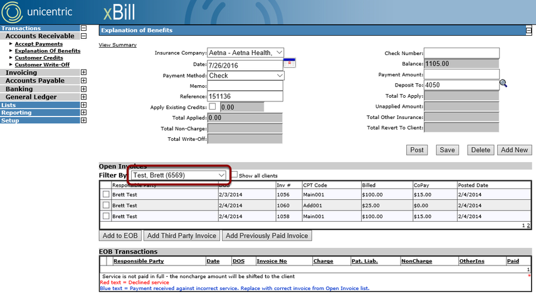Go to page 2 of Open Invoices
This screenshot has width=536, height=295.
pyautogui.click(x=528, y=225)
